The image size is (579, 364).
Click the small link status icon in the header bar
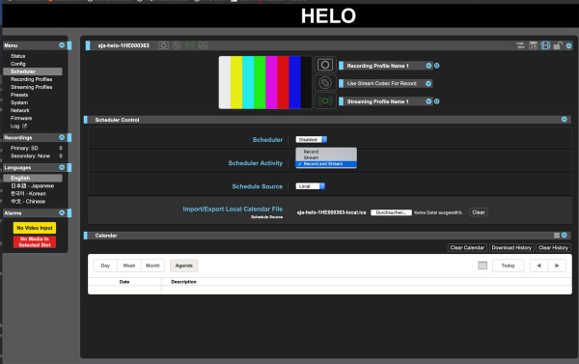click(x=177, y=45)
